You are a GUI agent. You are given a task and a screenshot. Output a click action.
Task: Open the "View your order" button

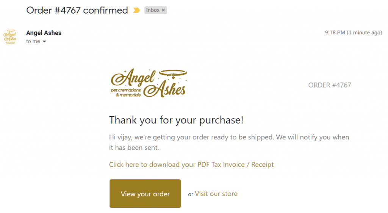click(x=145, y=194)
